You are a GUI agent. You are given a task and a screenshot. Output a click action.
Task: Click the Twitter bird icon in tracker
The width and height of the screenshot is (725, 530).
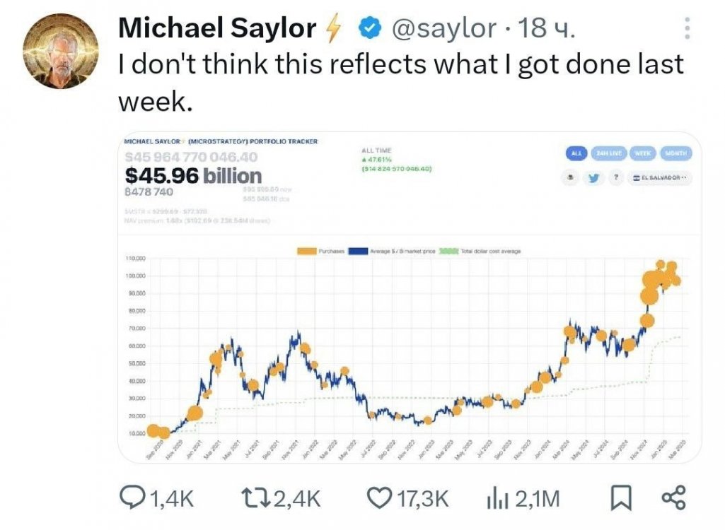[x=593, y=178]
